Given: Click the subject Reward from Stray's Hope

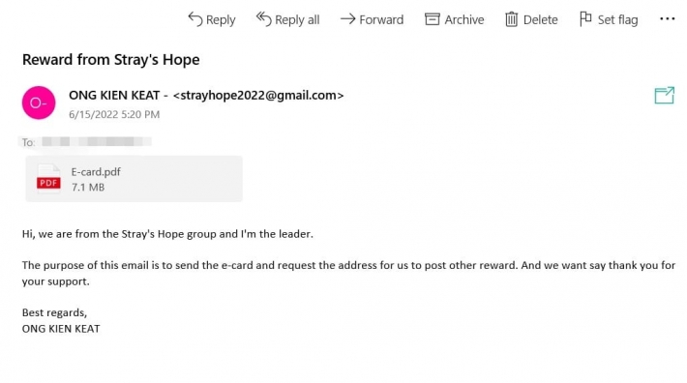Looking at the screenshot, I should click(x=111, y=60).
